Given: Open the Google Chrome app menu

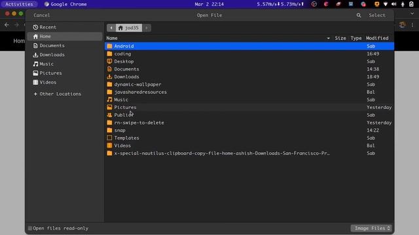Looking at the screenshot, I should (65, 4).
